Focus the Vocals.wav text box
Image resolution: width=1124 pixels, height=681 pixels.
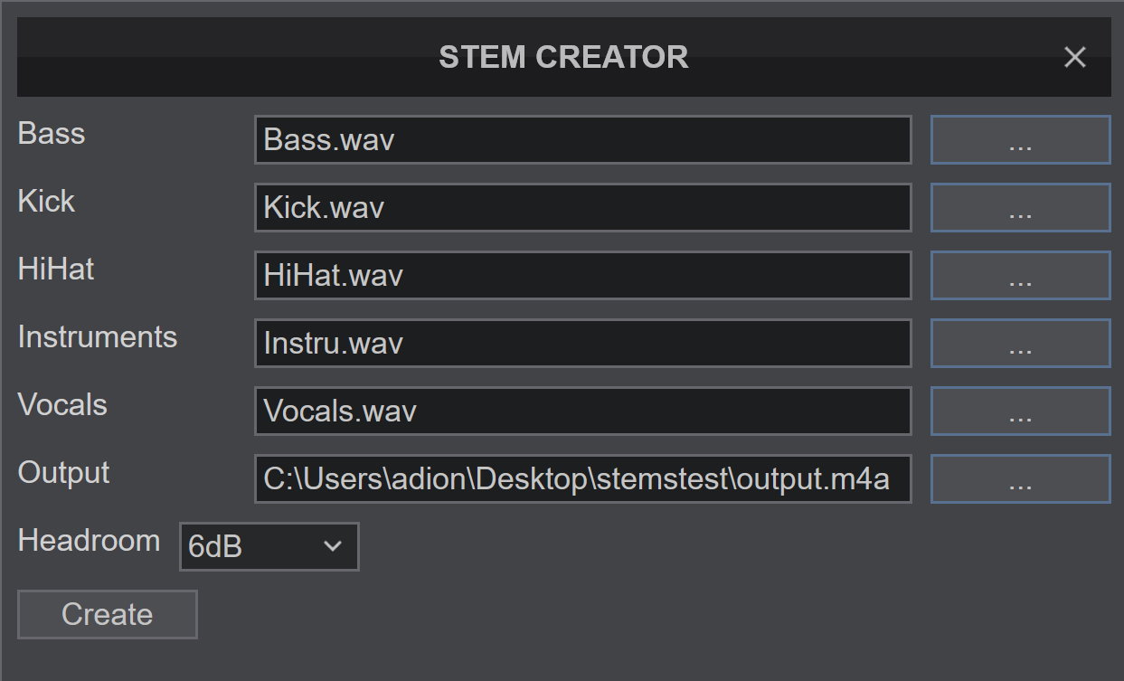pos(582,411)
